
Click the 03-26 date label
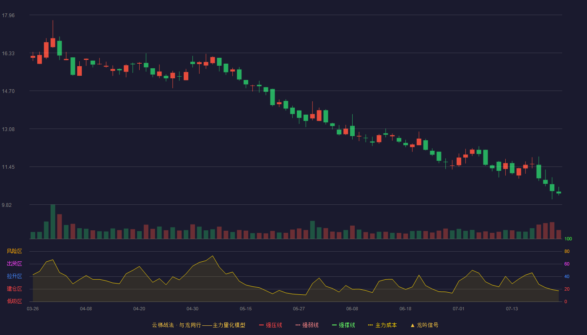(x=33, y=309)
